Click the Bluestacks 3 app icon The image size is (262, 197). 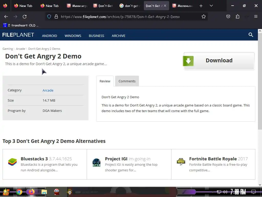(x=13, y=162)
